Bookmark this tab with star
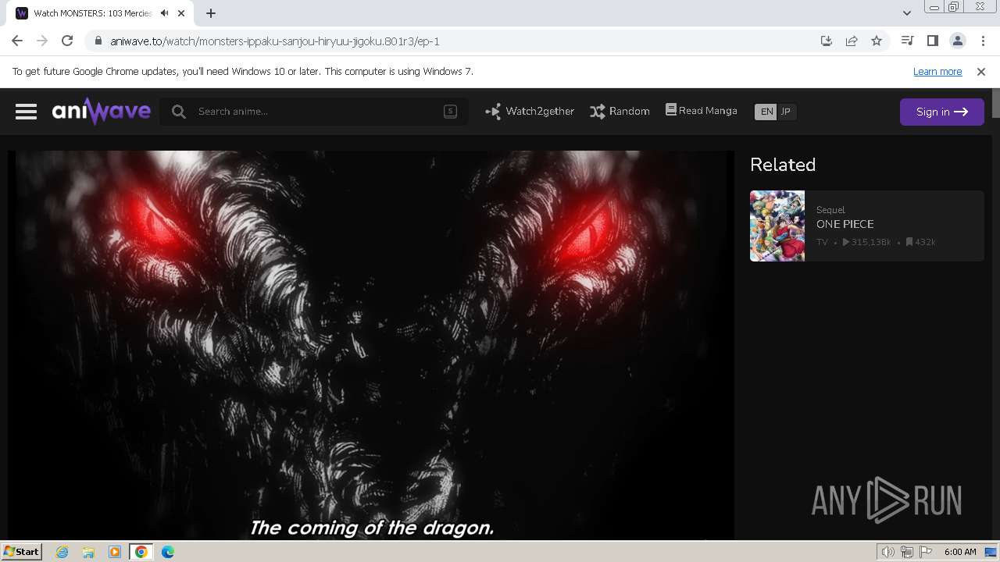This screenshot has height=562, width=1000. 877,41
